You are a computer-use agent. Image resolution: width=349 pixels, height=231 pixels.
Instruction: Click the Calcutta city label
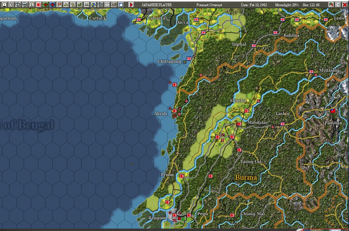tap(156, 18)
